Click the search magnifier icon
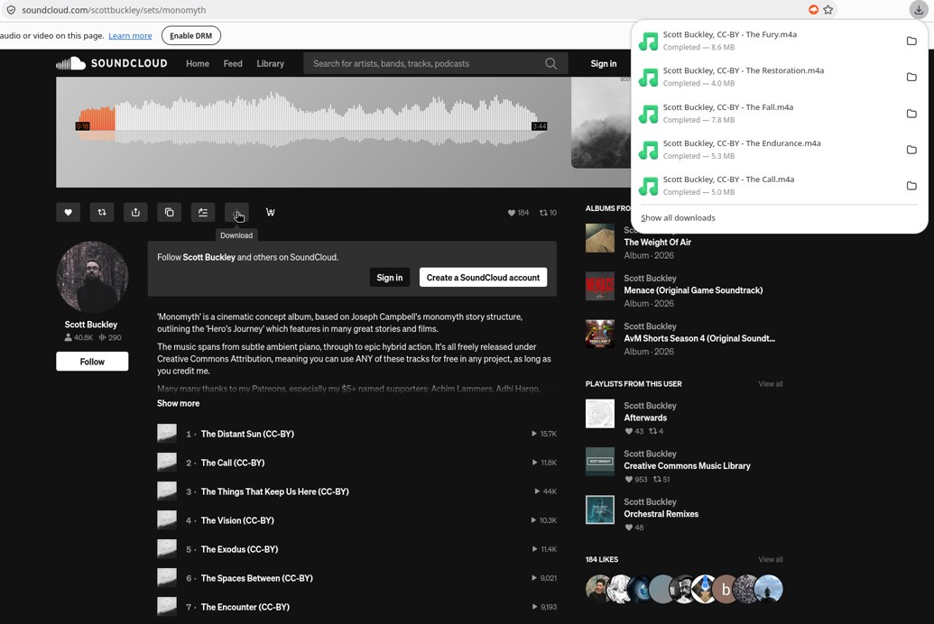The height and width of the screenshot is (624, 934). click(x=551, y=64)
